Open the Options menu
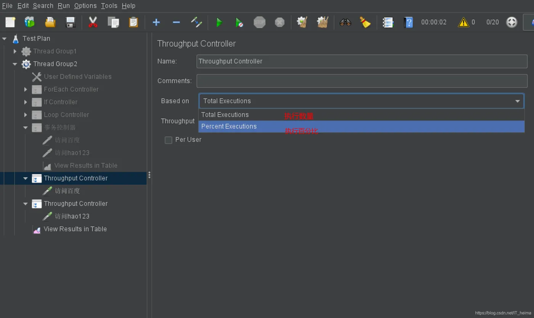The image size is (534, 318). (85, 6)
